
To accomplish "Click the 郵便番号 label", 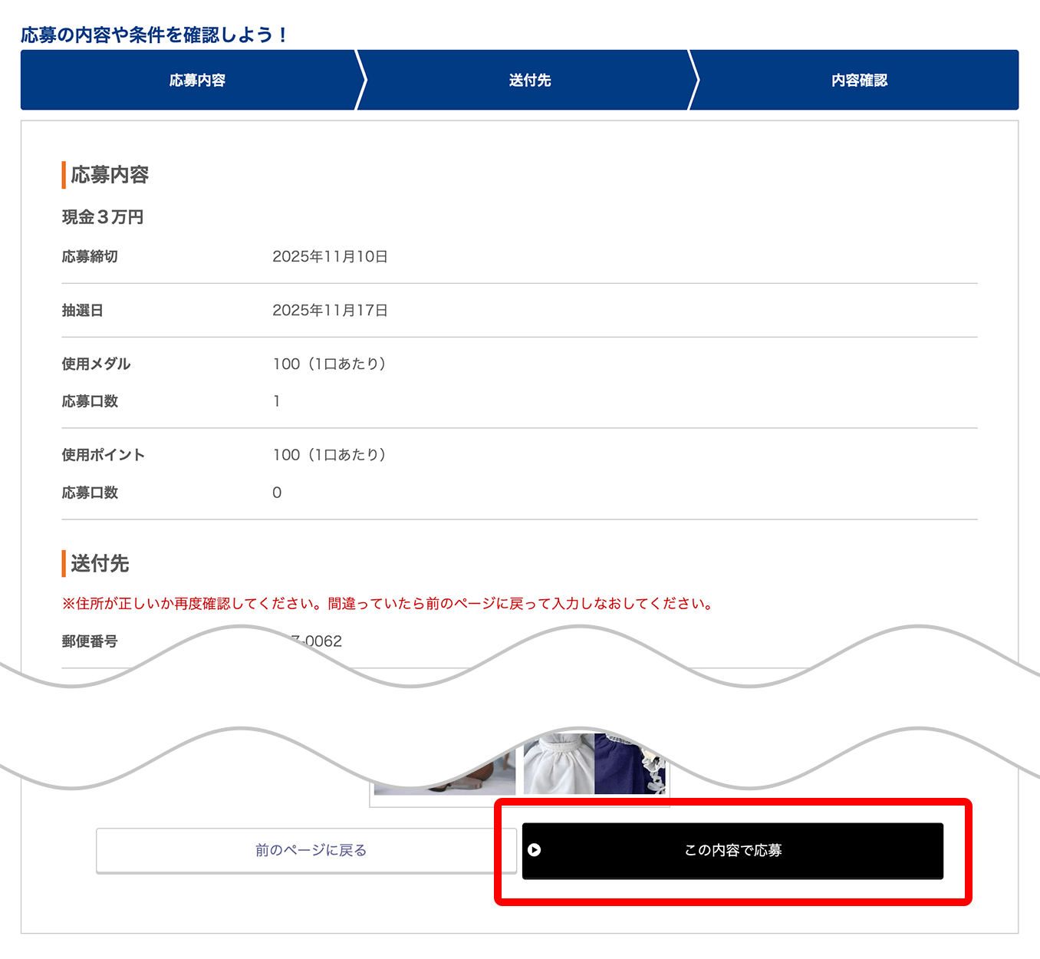I will click(x=90, y=641).
